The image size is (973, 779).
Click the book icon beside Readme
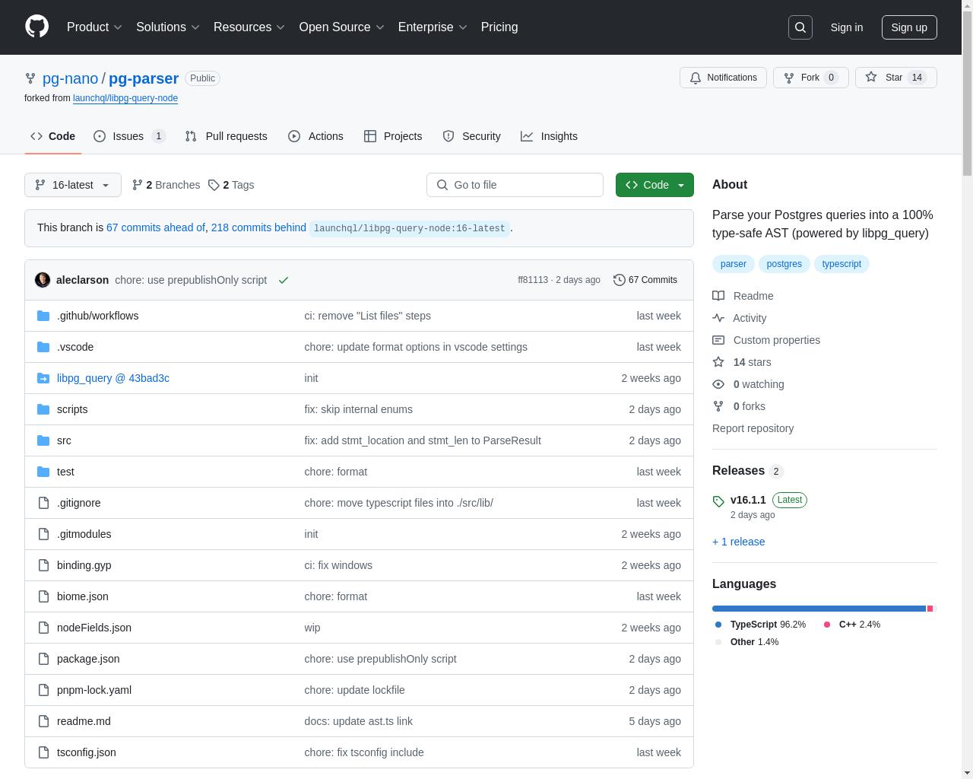point(718,296)
